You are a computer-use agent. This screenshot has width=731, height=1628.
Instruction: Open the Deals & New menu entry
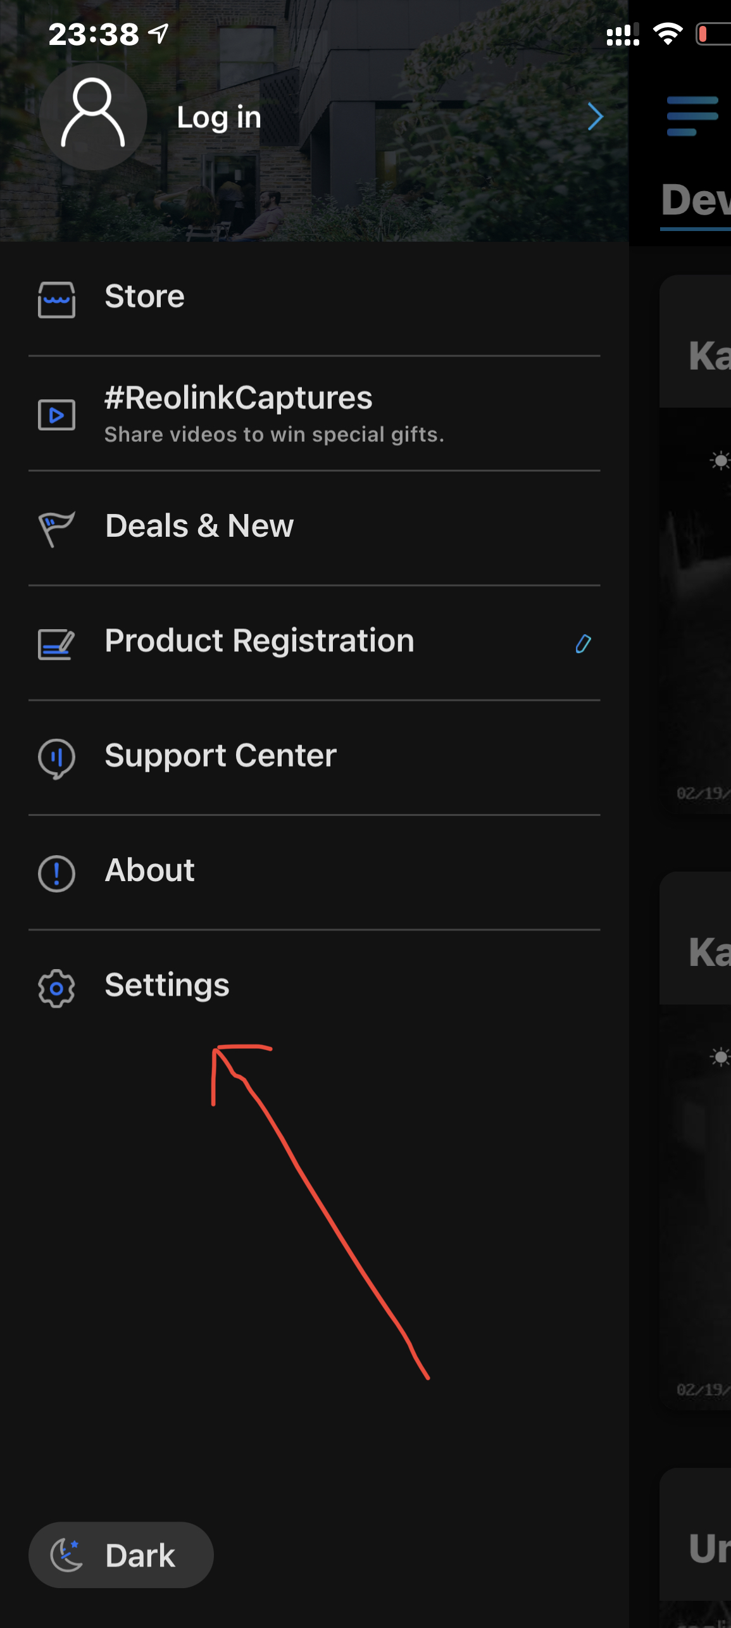point(314,527)
